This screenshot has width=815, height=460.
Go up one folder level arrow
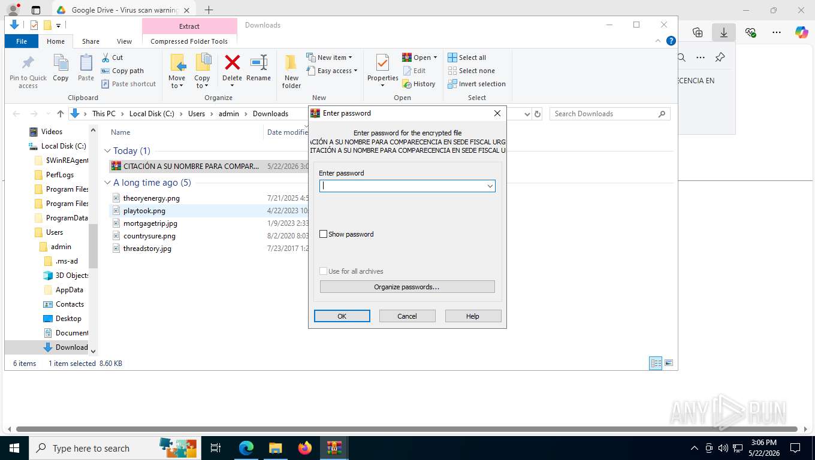pyautogui.click(x=61, y=114)
